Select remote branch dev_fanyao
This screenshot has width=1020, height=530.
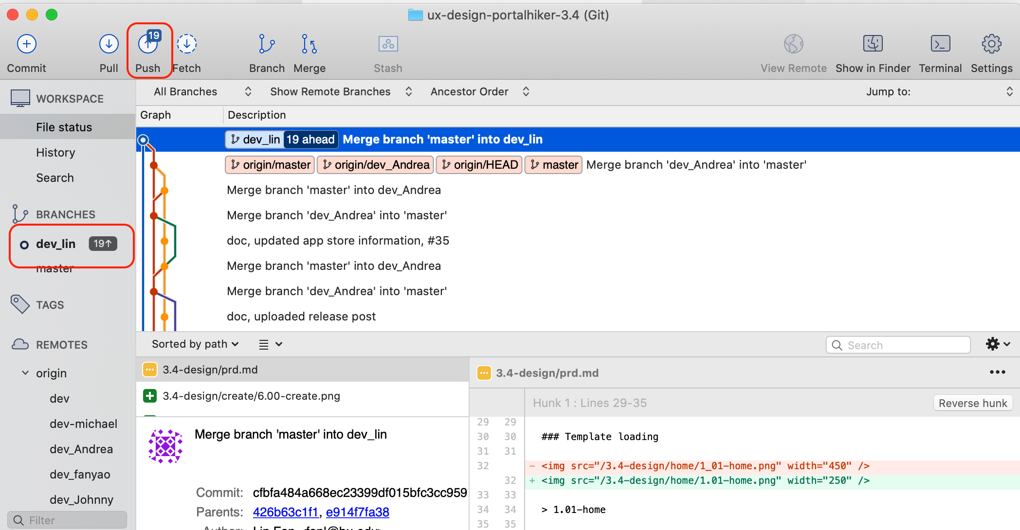(80, 475)
